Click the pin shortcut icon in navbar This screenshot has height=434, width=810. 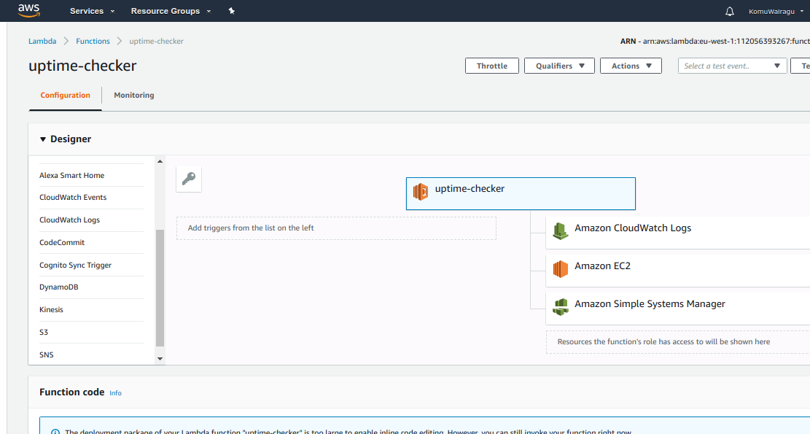(232, 11)
